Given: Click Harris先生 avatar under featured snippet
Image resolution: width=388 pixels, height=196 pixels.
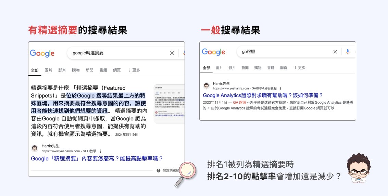Looking at the screenshot, I should 35,148.
